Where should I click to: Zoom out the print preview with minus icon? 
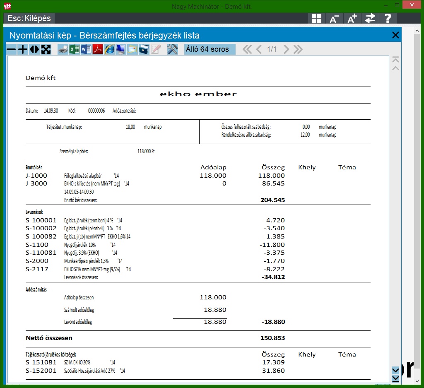(11, 49)
